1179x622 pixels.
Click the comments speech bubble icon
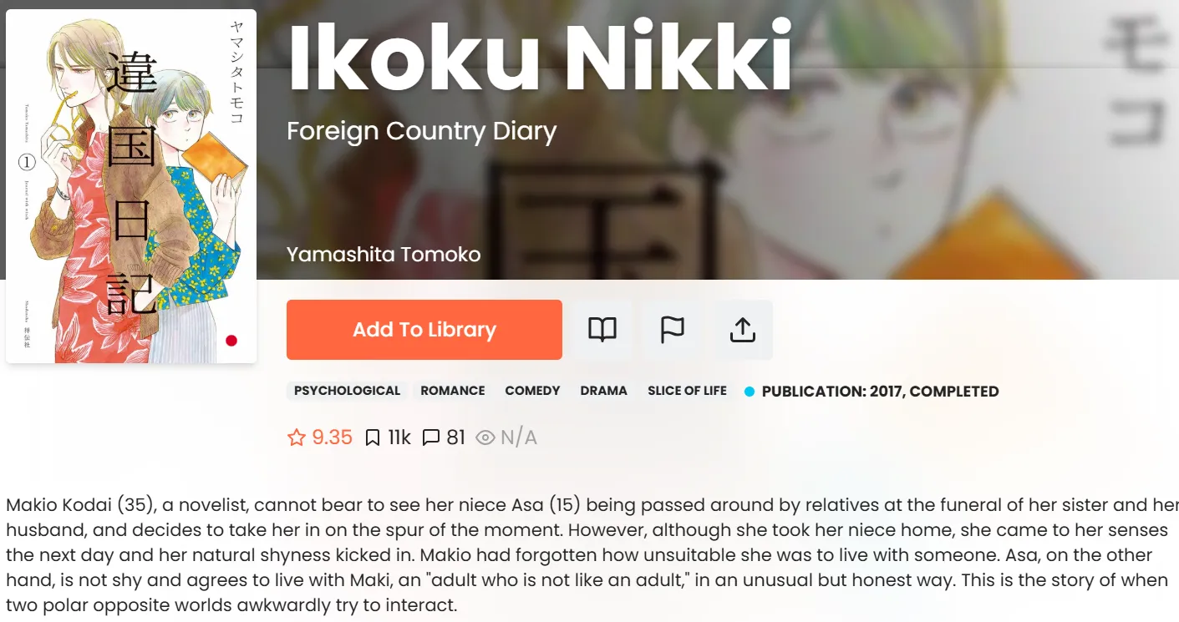431,437
